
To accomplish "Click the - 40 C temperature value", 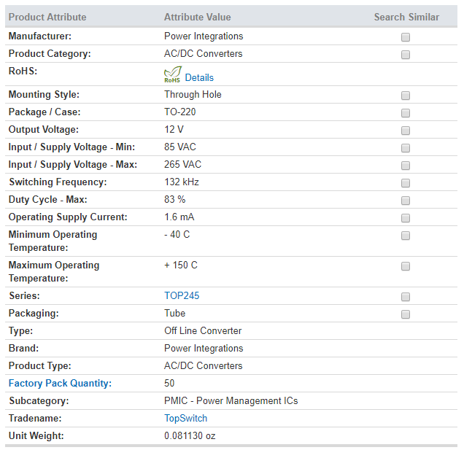I will 177,234.
